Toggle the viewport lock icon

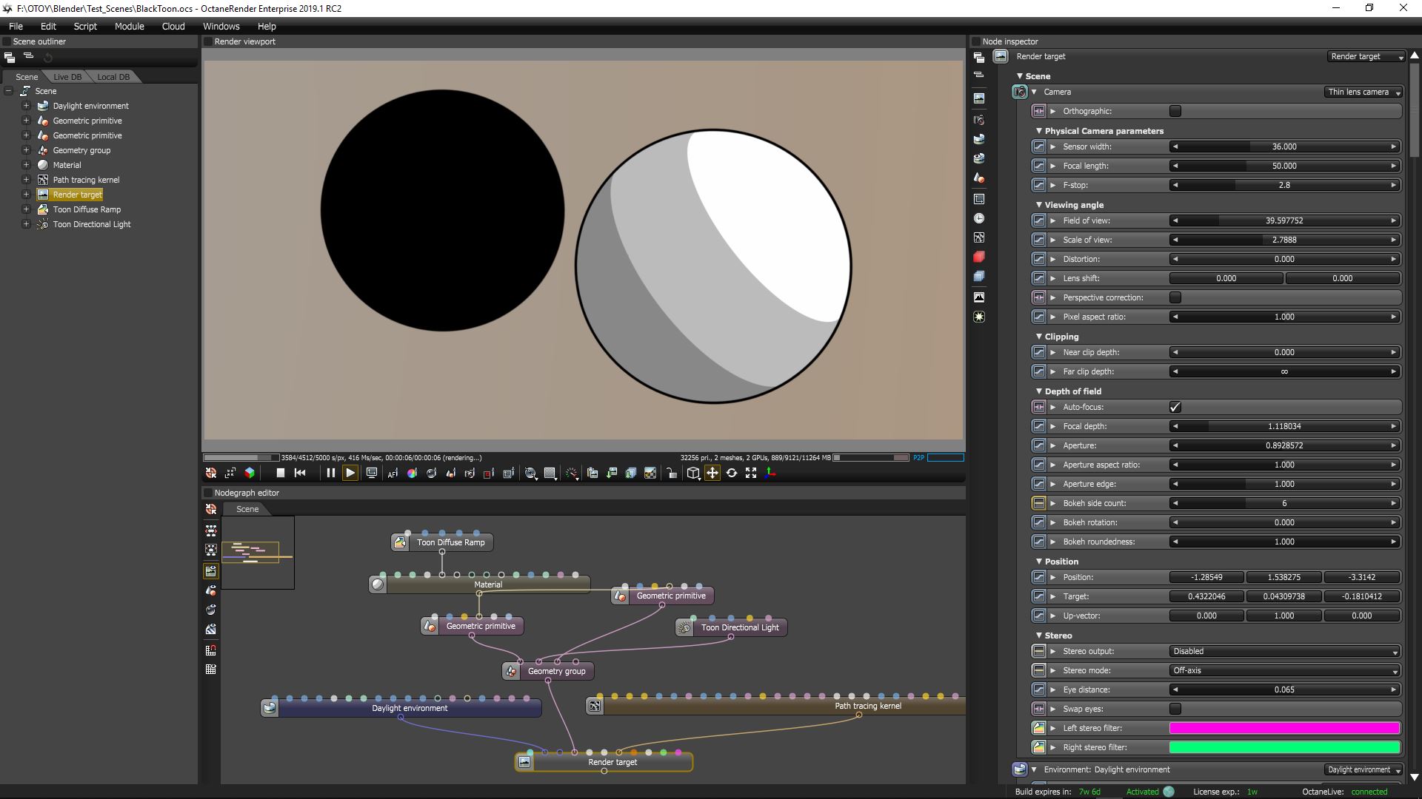pyautogui.click(x=671, y=473)
